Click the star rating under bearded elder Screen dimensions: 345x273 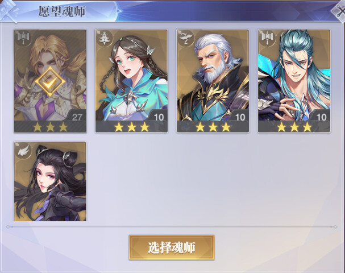pyautogui.click(x=213, y=127)
